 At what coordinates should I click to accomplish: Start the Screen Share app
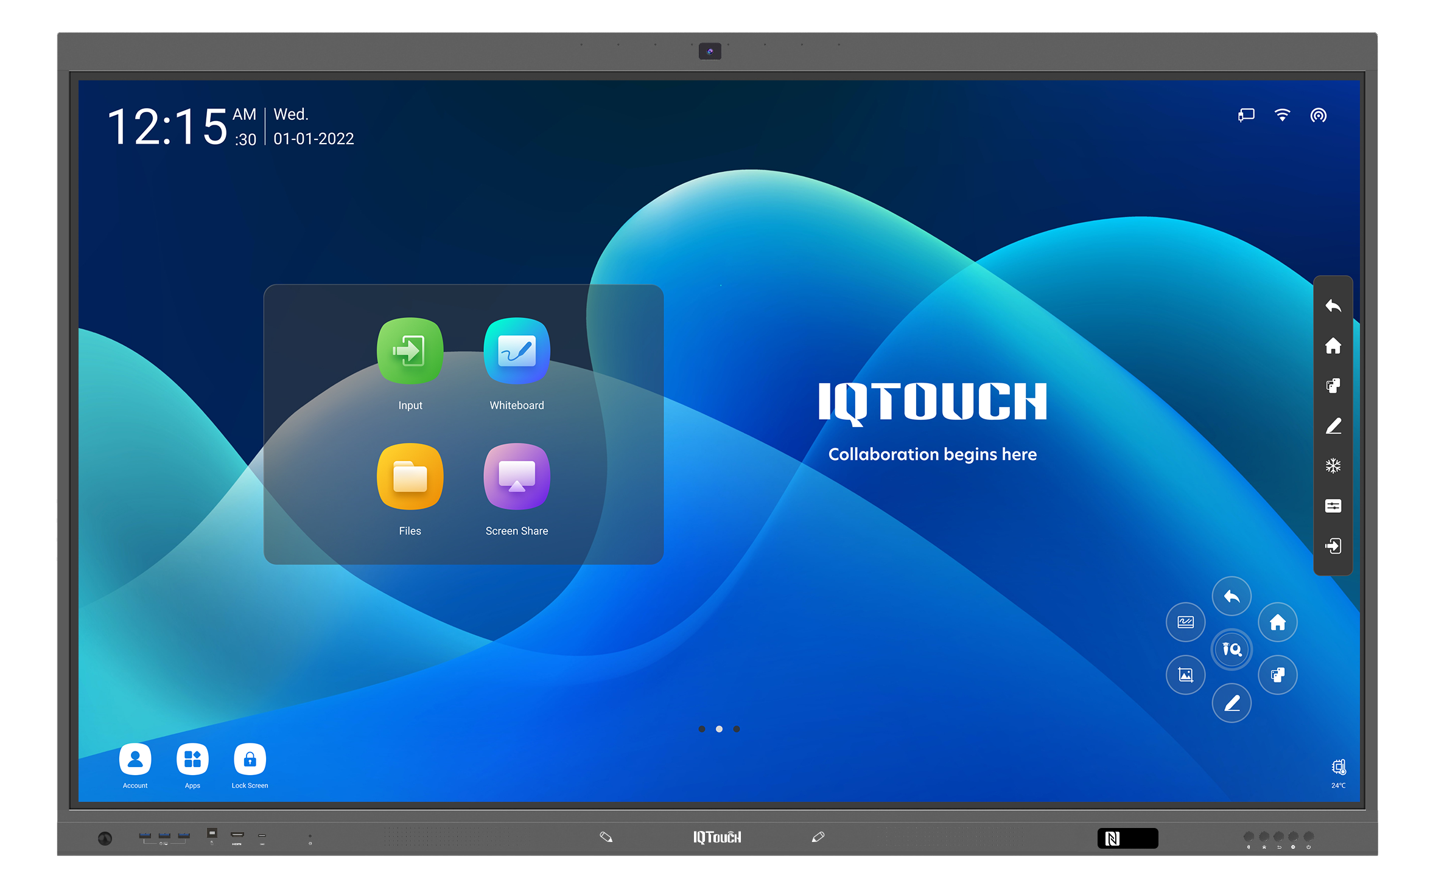pyautogui.click(x=516, y=476)
